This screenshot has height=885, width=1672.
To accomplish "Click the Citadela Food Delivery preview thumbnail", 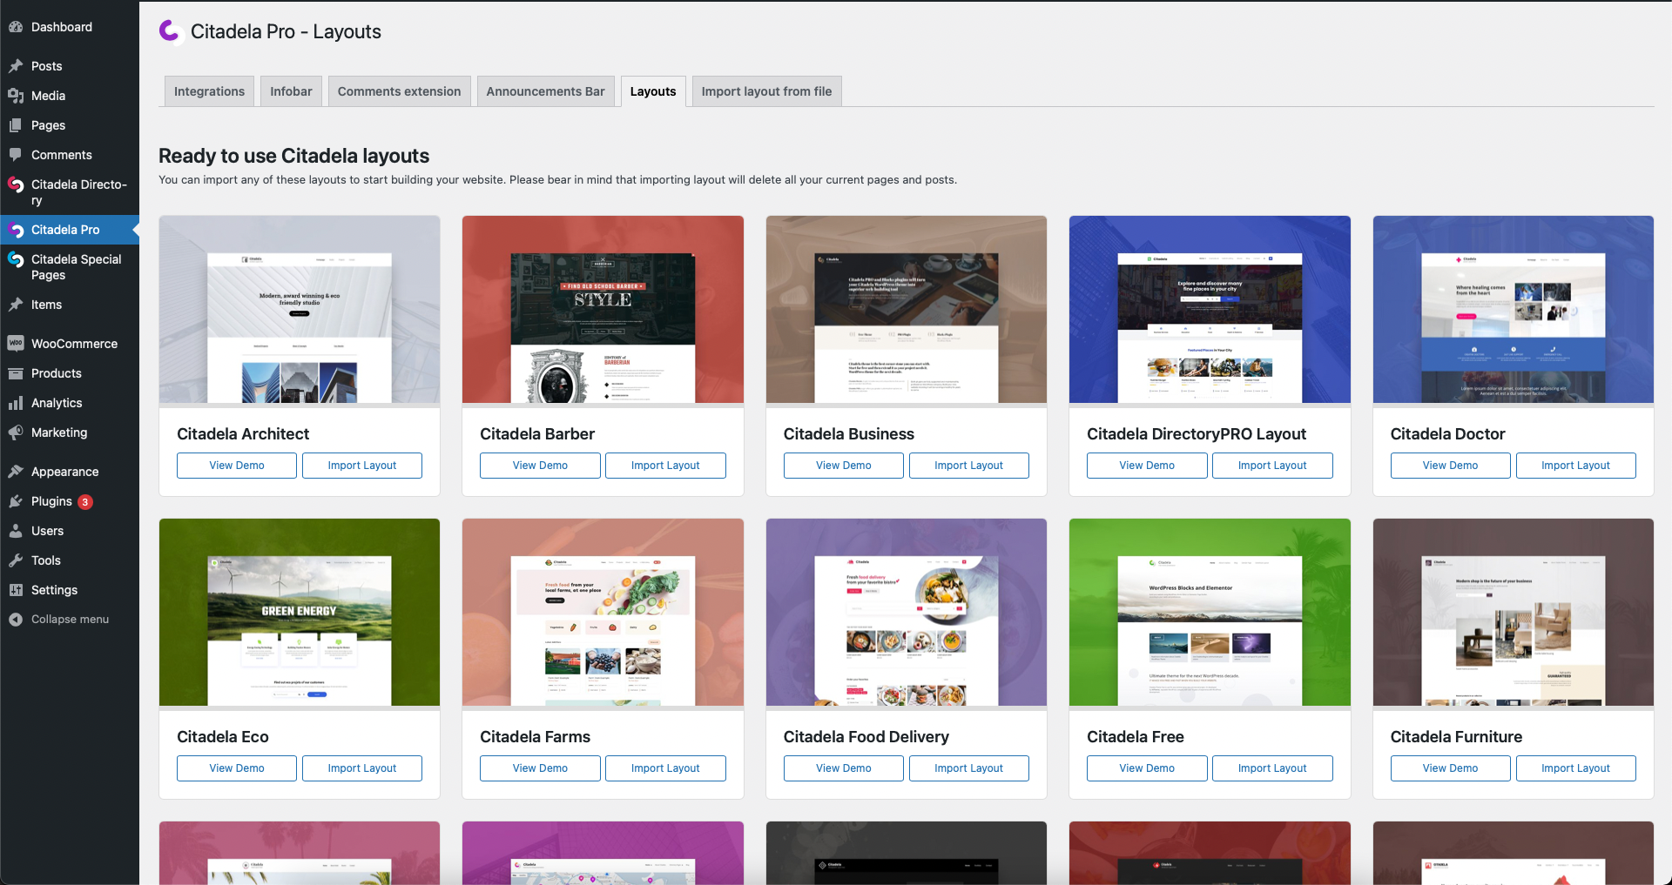I will 907,613.
